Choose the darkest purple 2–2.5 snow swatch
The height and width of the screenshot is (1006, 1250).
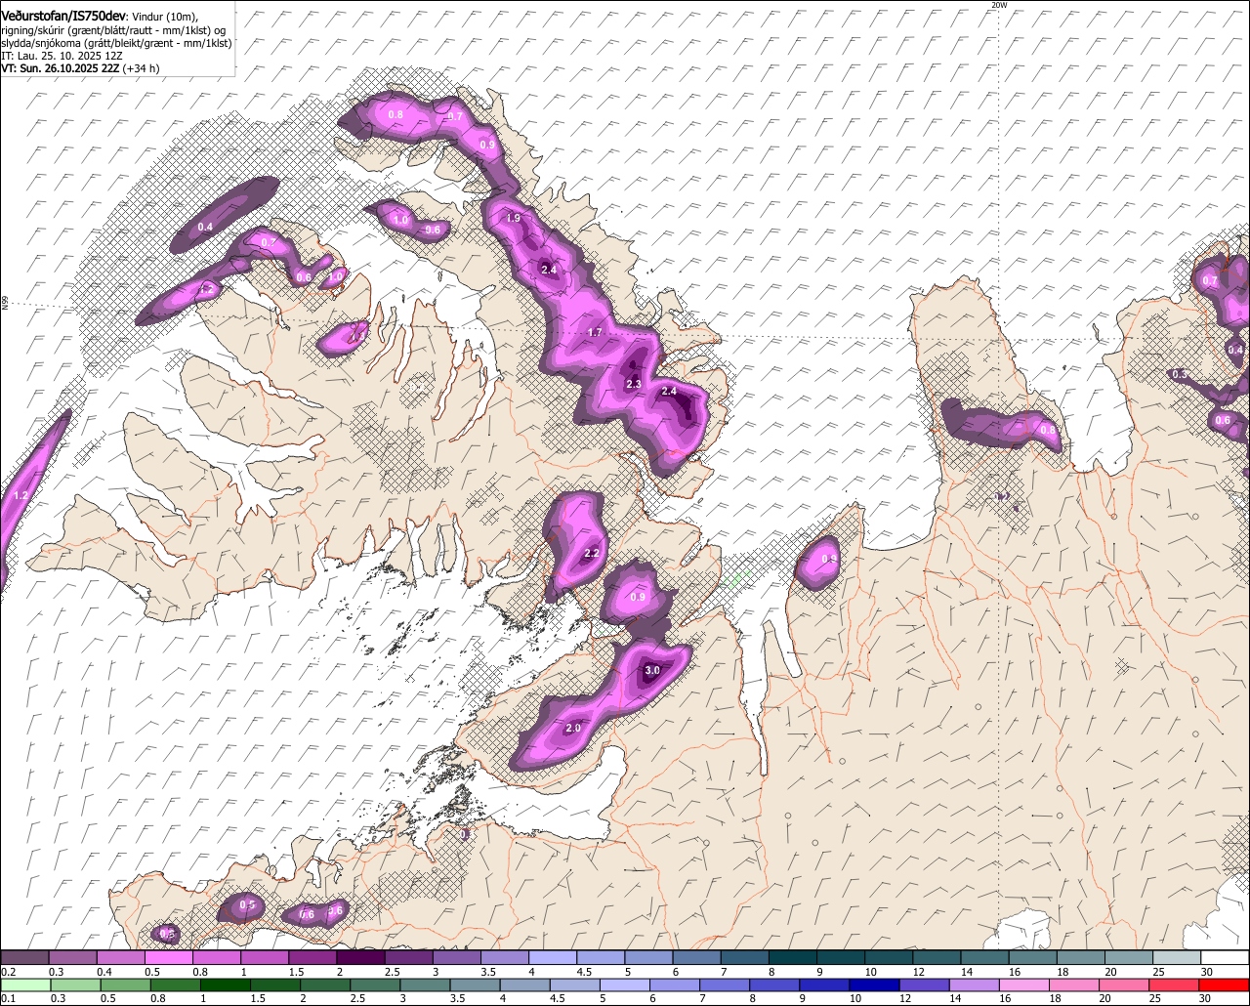360,958
